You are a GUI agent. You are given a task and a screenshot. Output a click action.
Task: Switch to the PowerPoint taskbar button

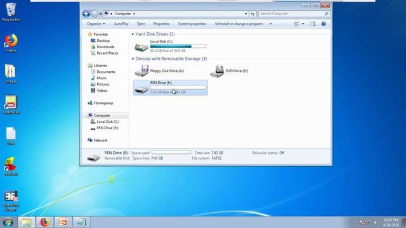63,222
